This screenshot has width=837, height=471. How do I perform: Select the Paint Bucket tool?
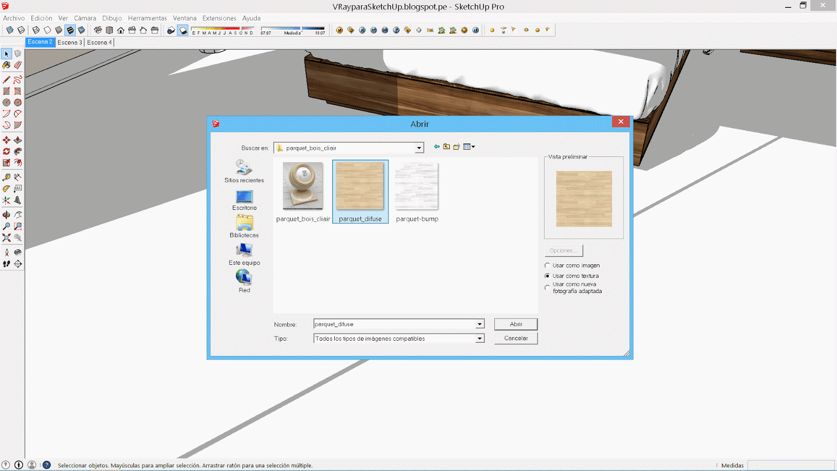pyautogui.click(x=6, y=65)
